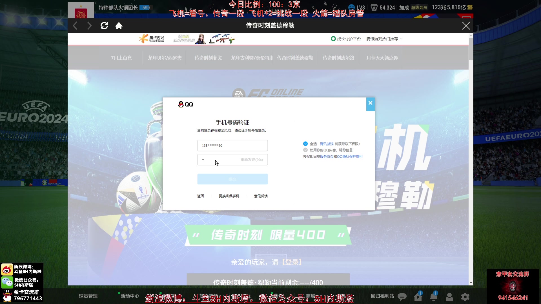Viewport: 541px width, 304px height.
Task: Open 球员管理 in the bottom menu
Action: [88, 296]
